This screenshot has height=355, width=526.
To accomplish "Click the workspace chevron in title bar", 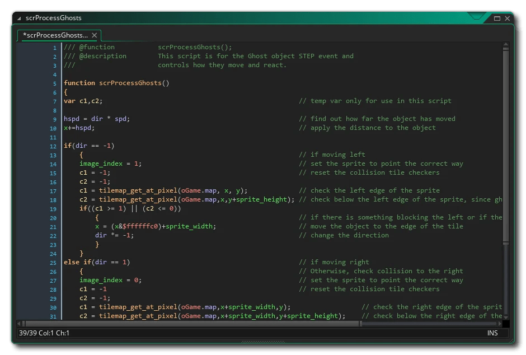I will 476,16.
